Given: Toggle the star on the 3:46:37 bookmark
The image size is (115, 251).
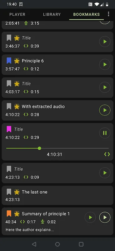Looking at the screenshot, I should point(17,38).
